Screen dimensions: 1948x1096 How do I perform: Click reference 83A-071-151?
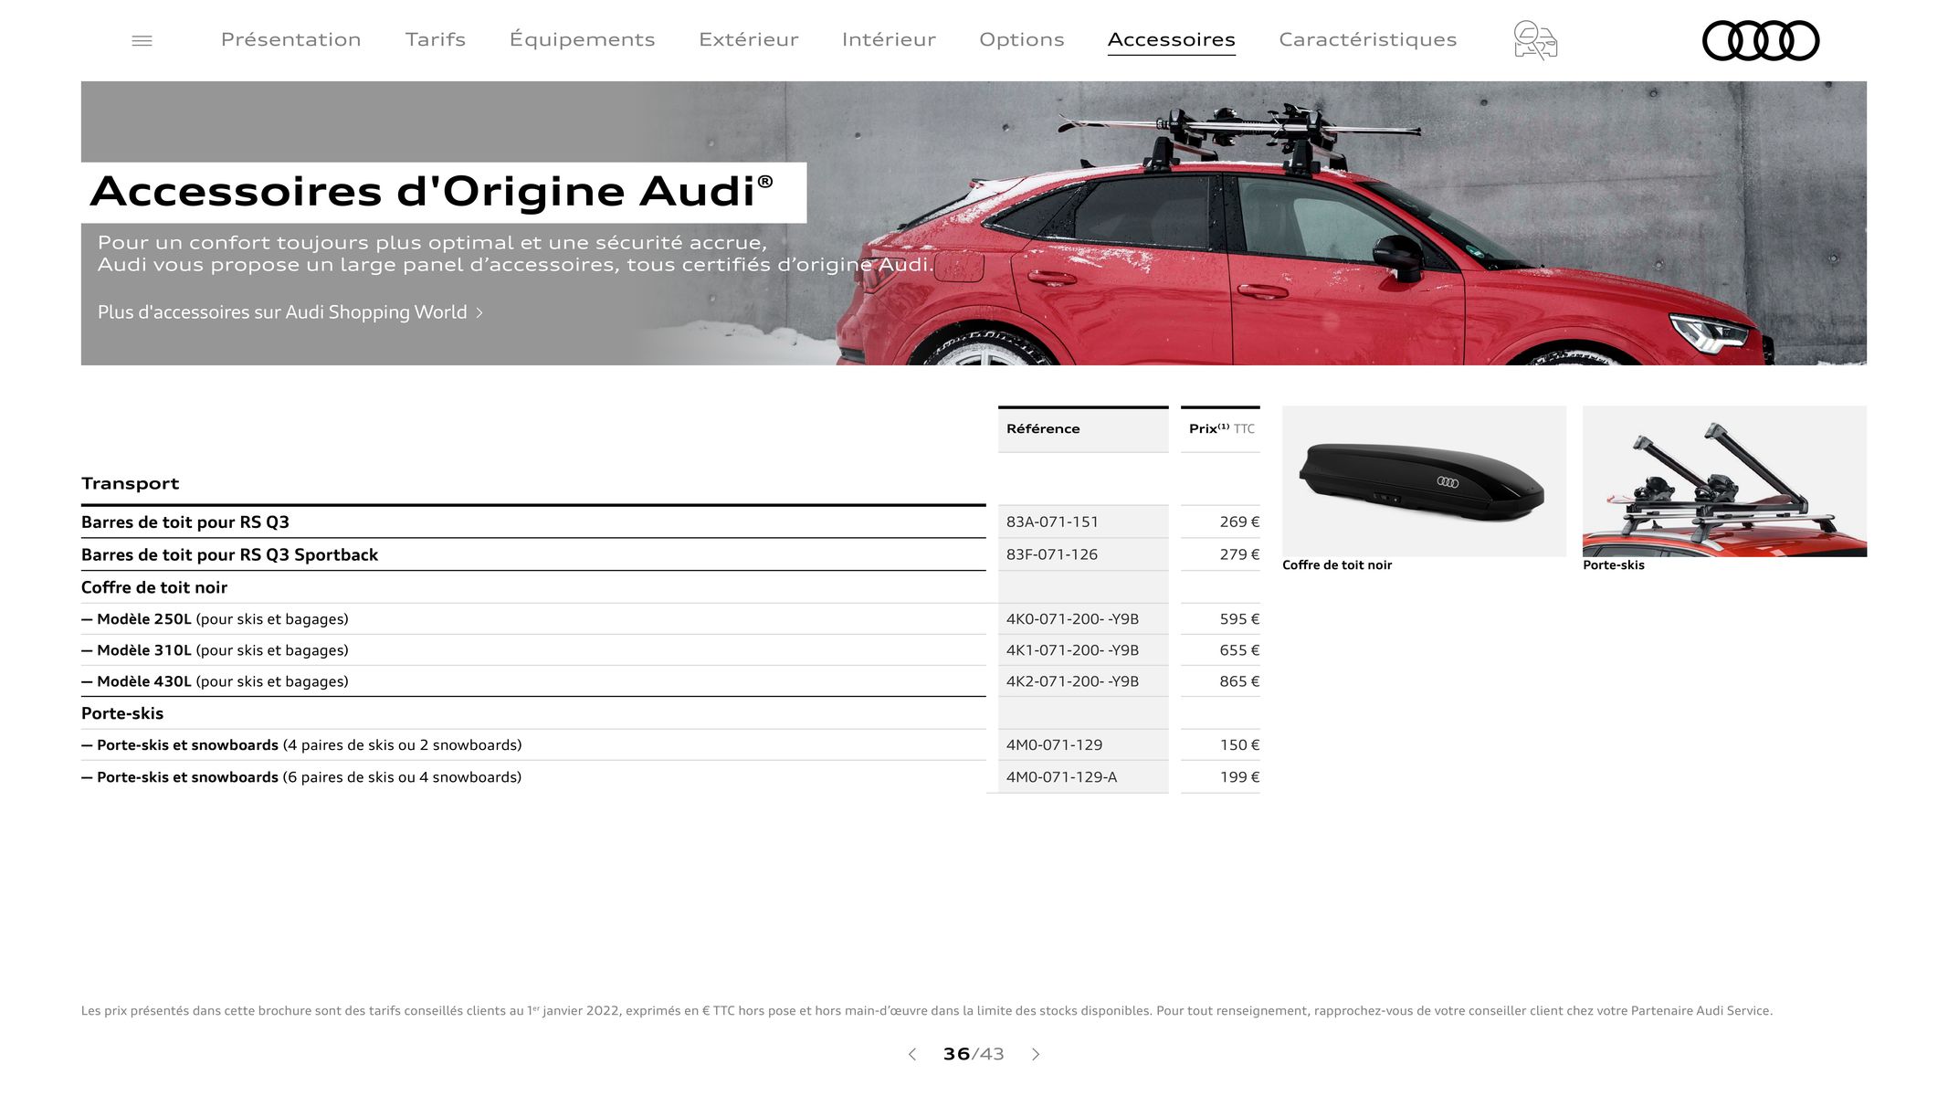(x=1052, y=522)
